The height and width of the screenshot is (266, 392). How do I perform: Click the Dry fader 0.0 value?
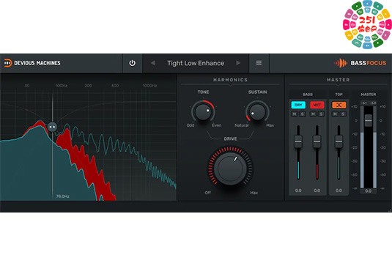(x=298, y=191)
